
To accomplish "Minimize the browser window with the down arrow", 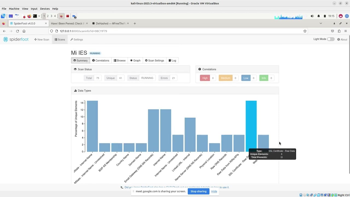I will [334, 24].
